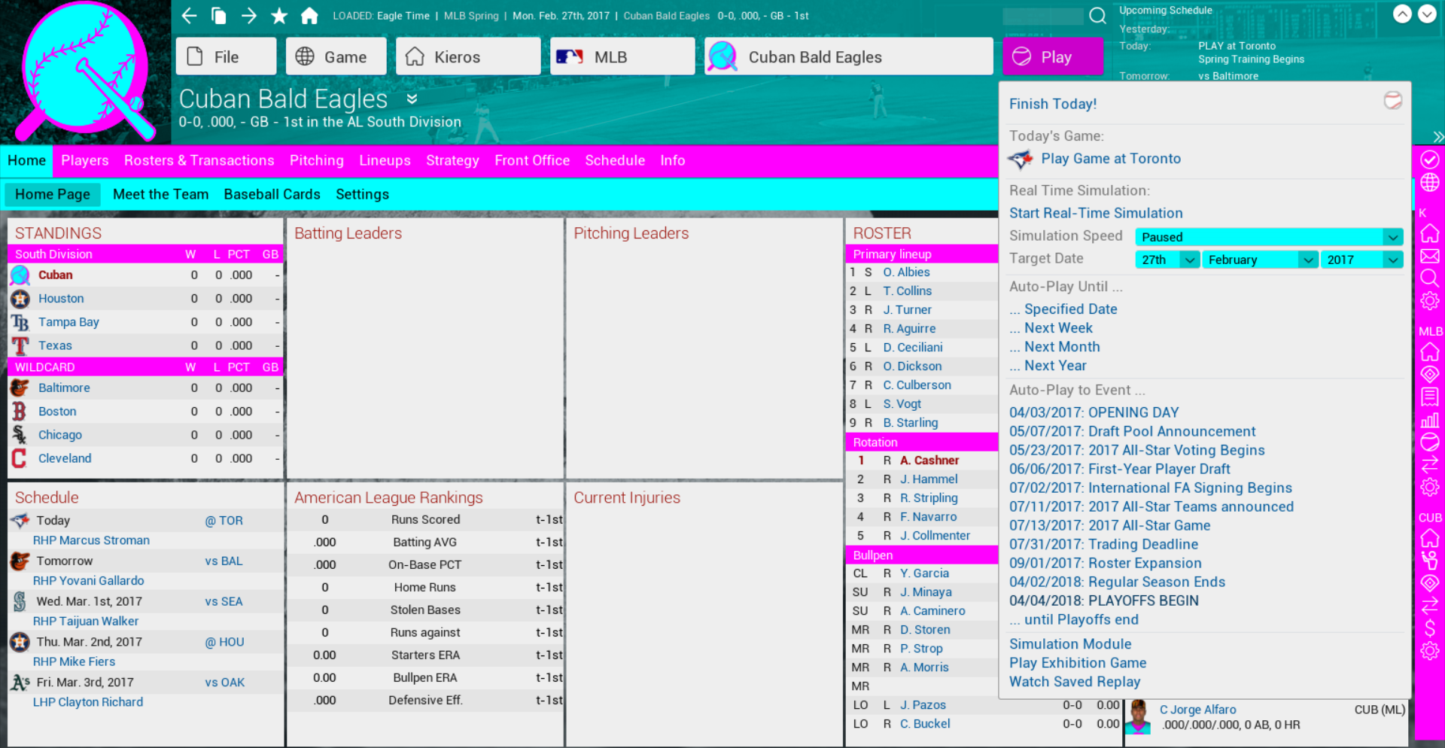Click the diamond icon under CUB in sidebar
Image resolution: width=1445 pixels, height=748 pixels.
[x=1429, y=583]
